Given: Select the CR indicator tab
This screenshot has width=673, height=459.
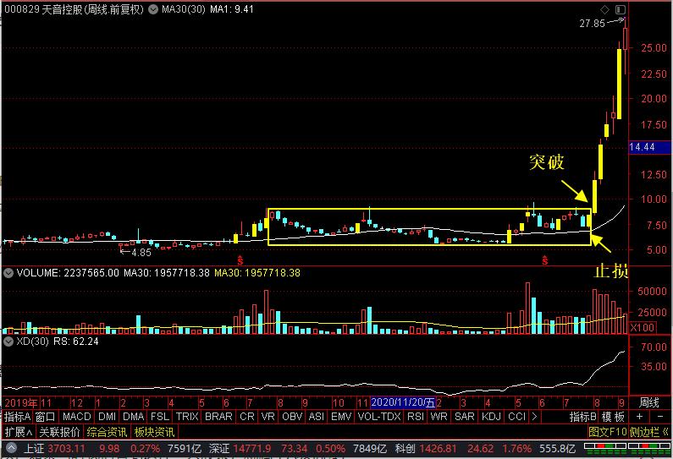Looking at the screenshot, I should [x=247, y=416].
